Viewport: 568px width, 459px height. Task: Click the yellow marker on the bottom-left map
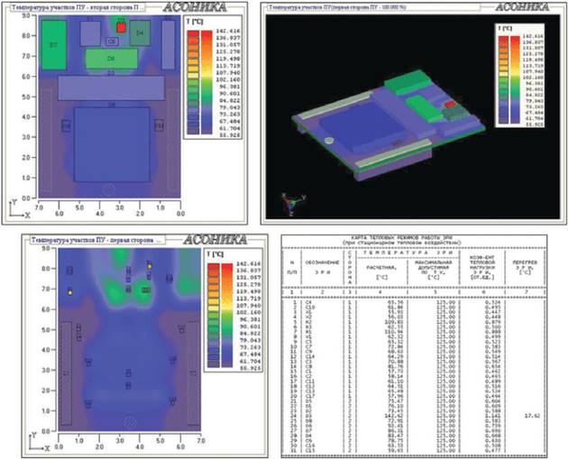69,292
